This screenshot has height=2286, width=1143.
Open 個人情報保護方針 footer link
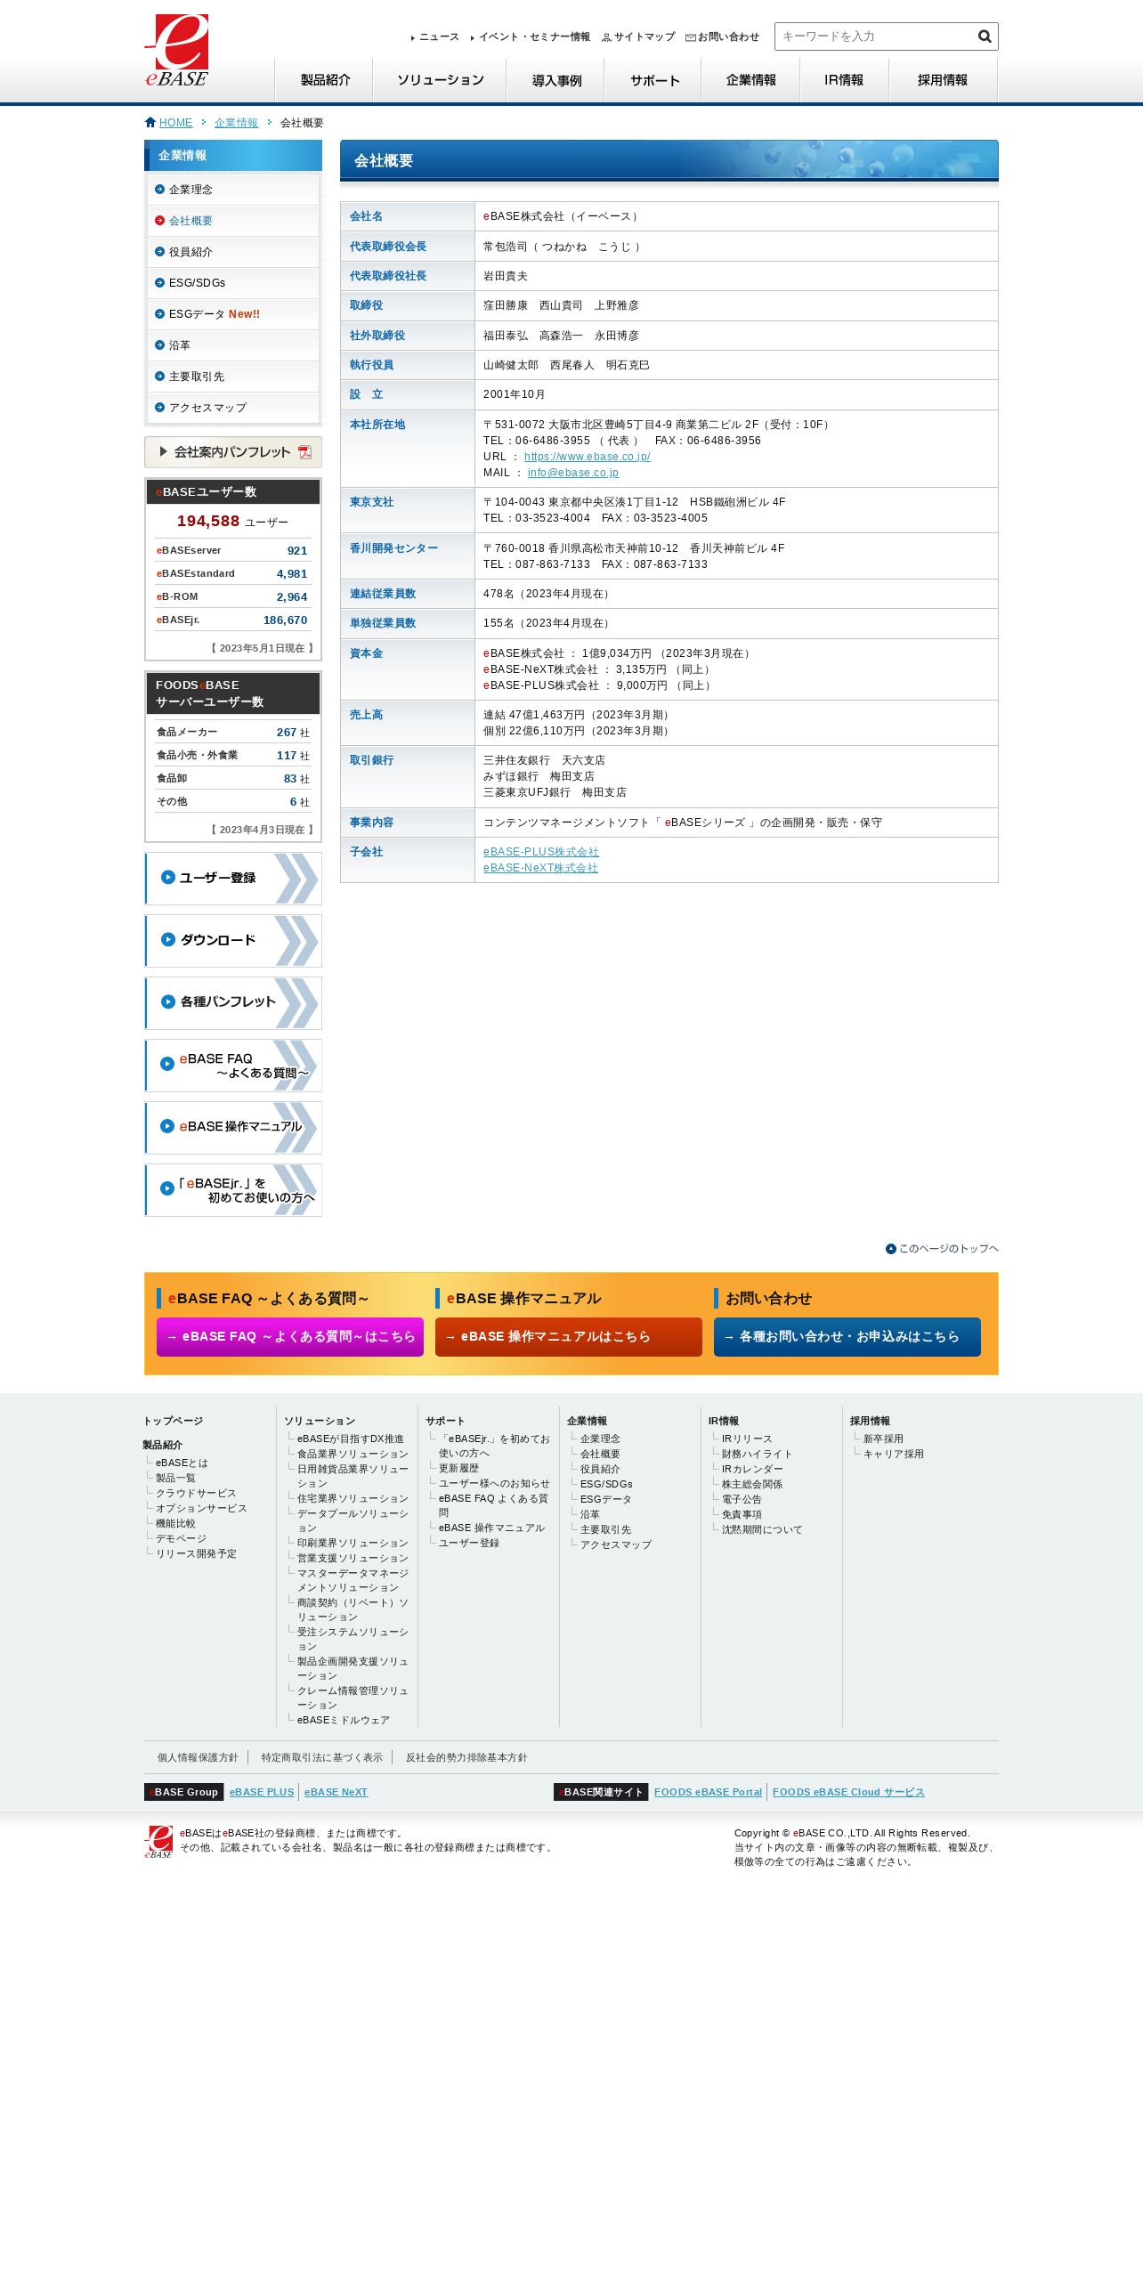pos(198,1757)
